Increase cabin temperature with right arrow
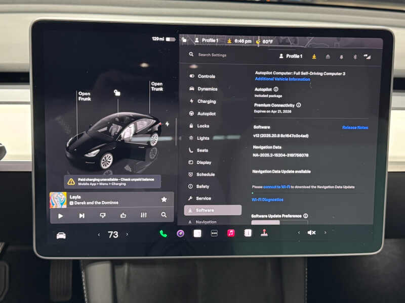 point(127,234)
